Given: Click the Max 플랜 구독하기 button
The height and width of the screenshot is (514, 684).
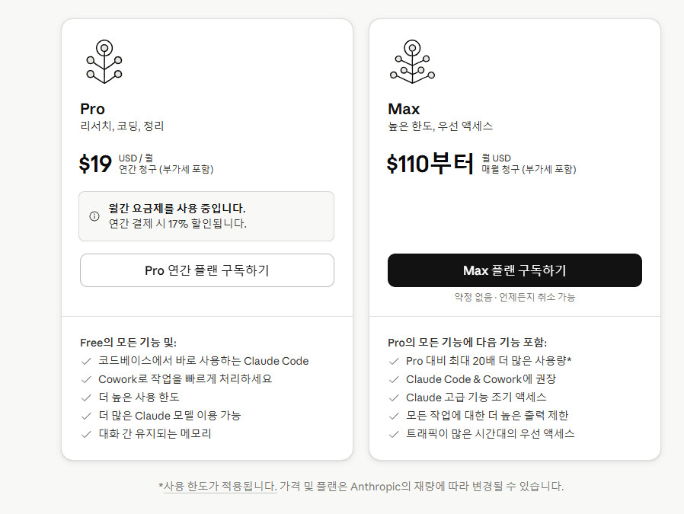Looking at the screenshot, I should click(x=515, y=270).
